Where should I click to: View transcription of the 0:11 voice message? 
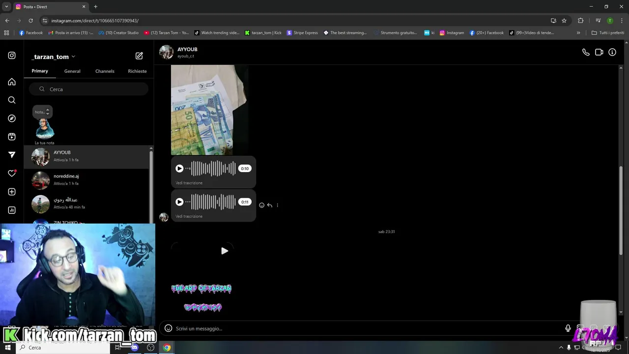click(x=189, y=216)
